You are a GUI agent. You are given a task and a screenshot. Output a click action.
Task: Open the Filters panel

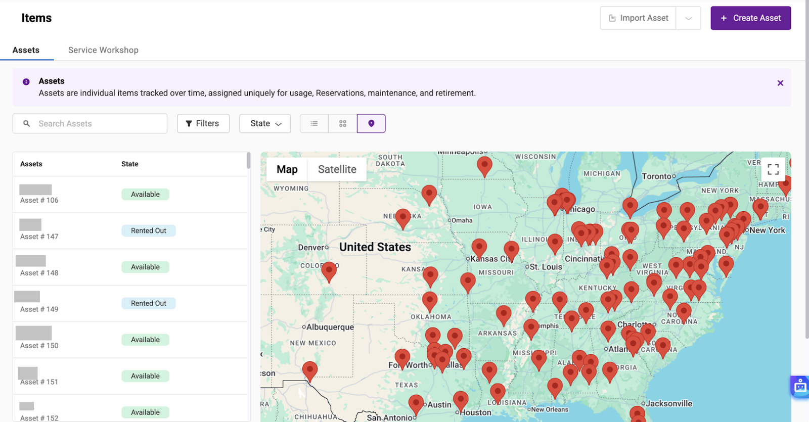[203, 123]
